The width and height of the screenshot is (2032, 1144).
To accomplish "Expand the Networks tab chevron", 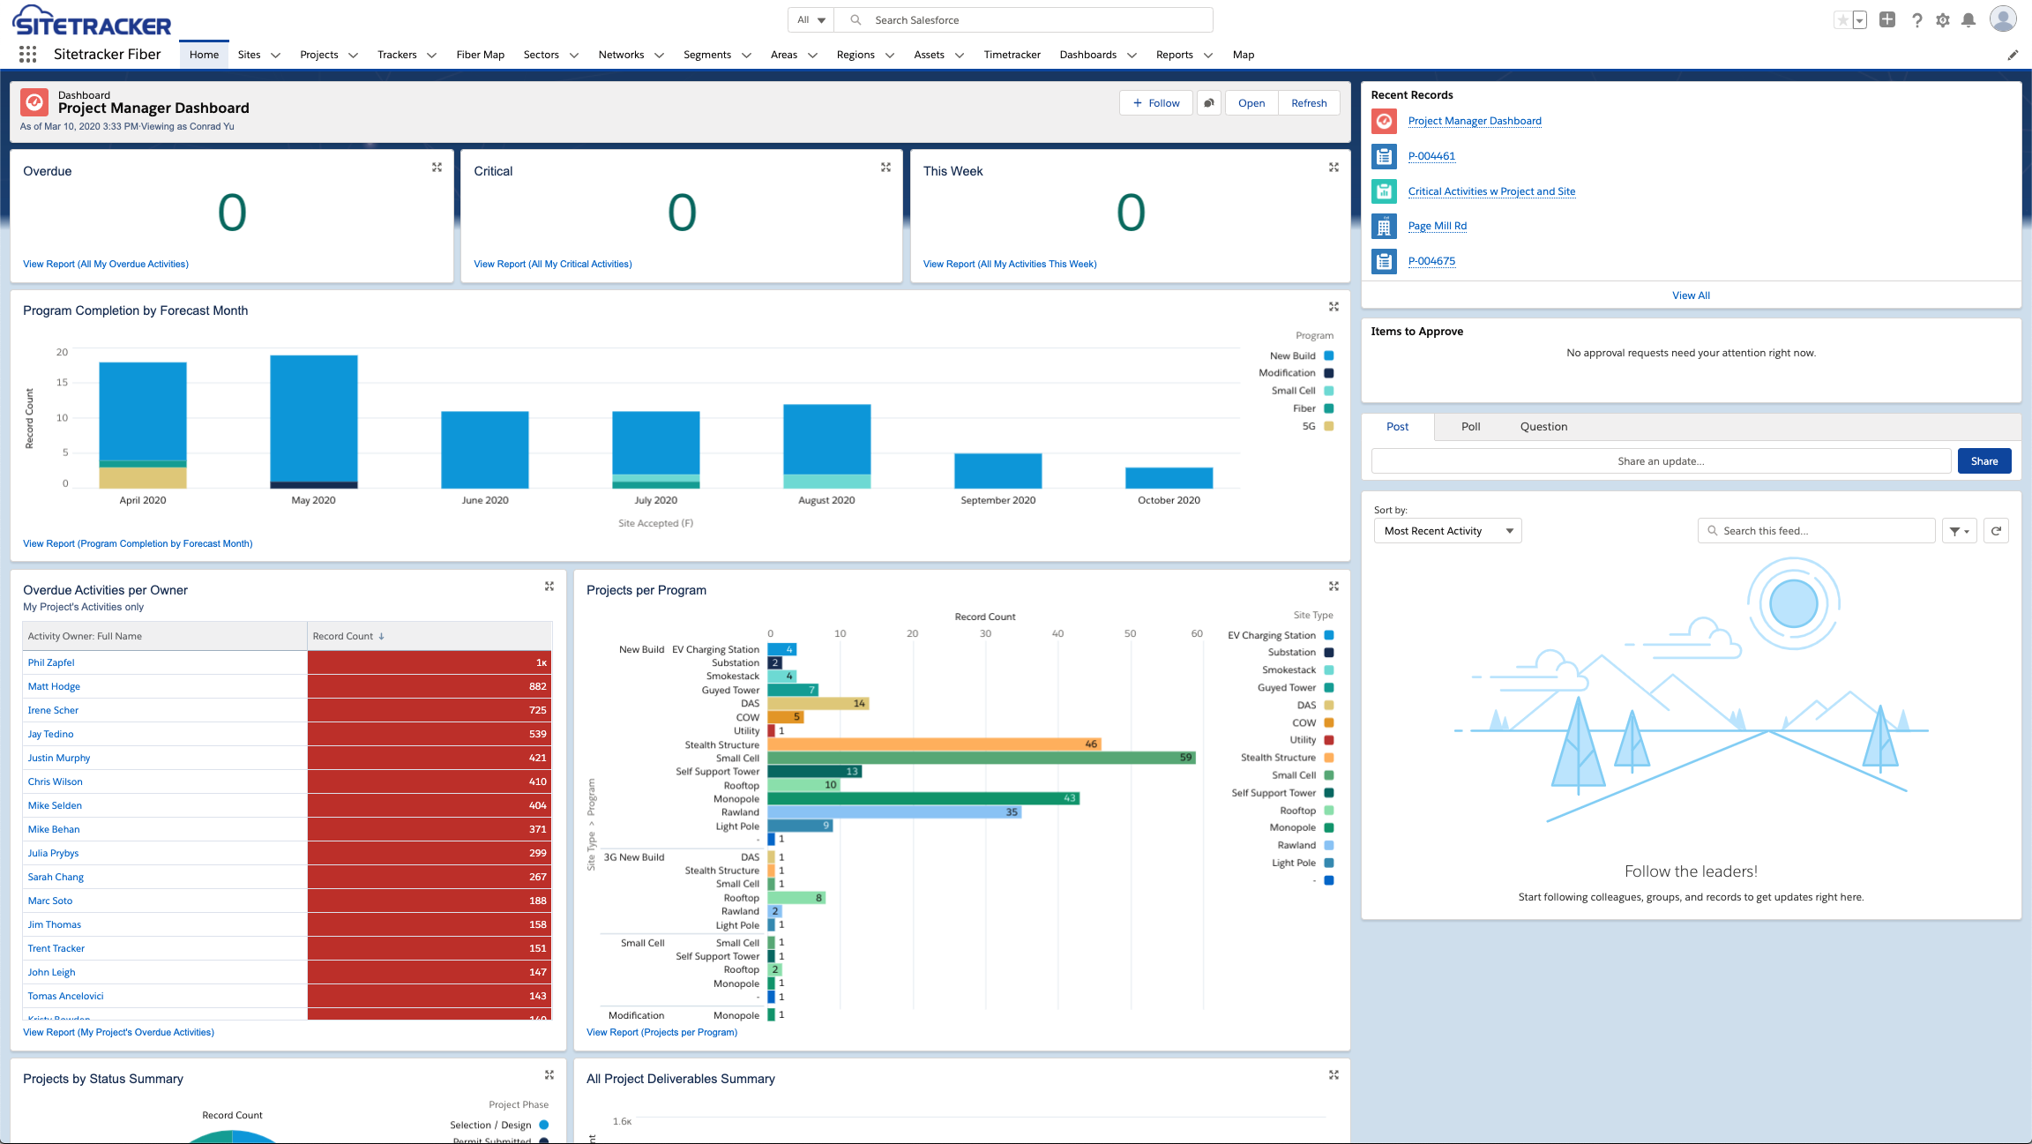I will pos(659,56).
